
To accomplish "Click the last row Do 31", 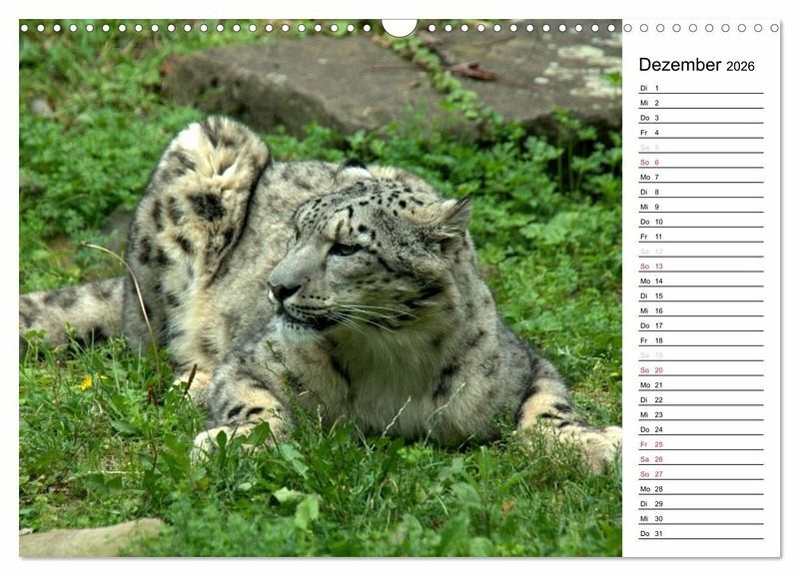I will [x=700, y=533].
